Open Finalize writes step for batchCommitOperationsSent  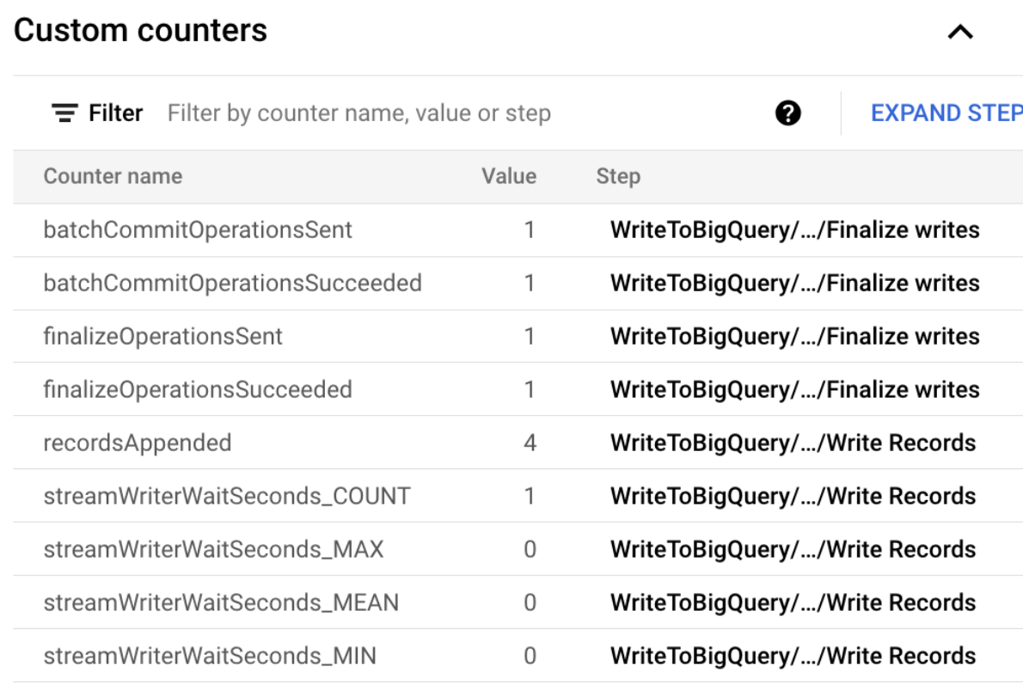point(794,229)
